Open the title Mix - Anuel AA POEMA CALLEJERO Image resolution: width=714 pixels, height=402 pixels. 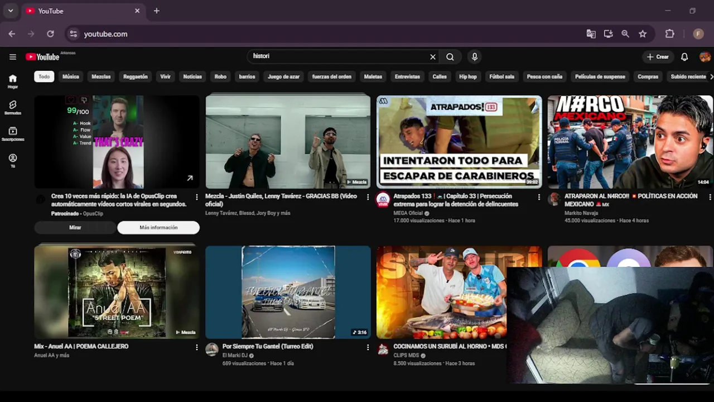(81, 346)
